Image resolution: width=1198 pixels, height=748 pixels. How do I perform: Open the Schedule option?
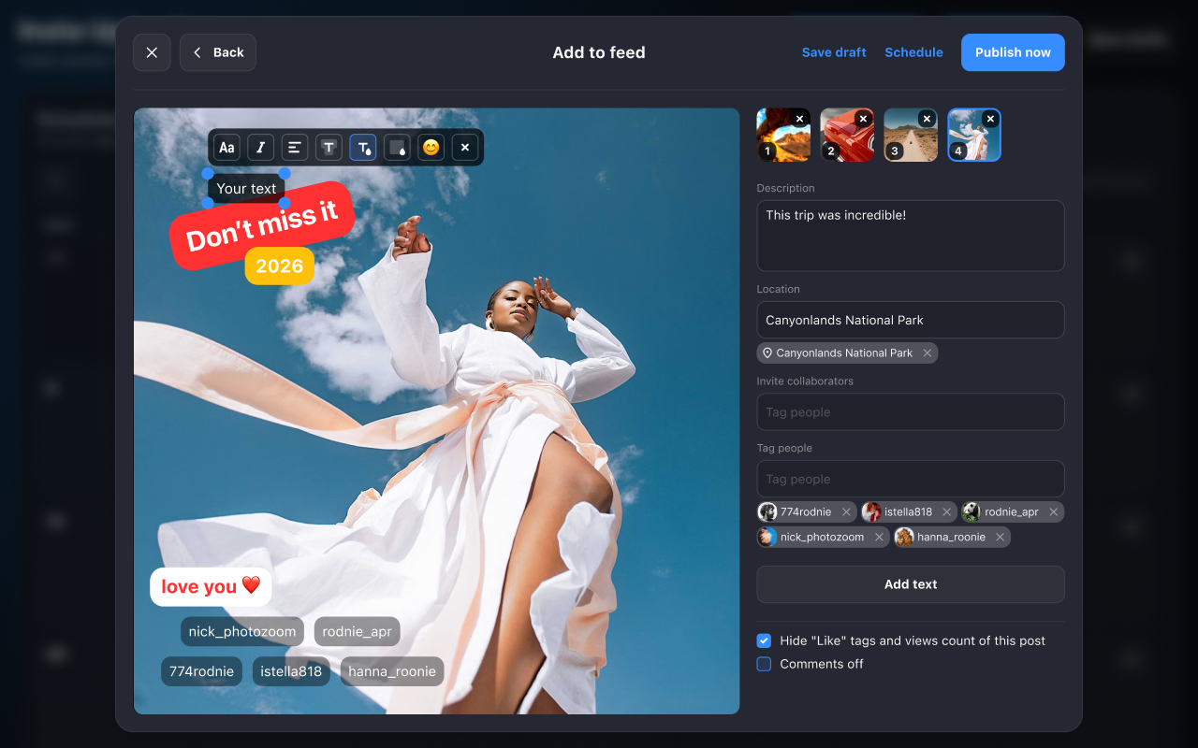tap(913, 52)
